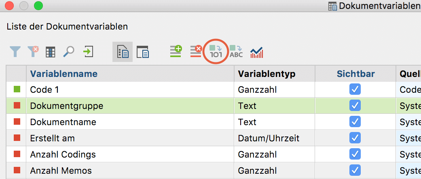Screen dimensions: 421x179
Task: Select the Anzahl Codings variable name
Action: 63,154
